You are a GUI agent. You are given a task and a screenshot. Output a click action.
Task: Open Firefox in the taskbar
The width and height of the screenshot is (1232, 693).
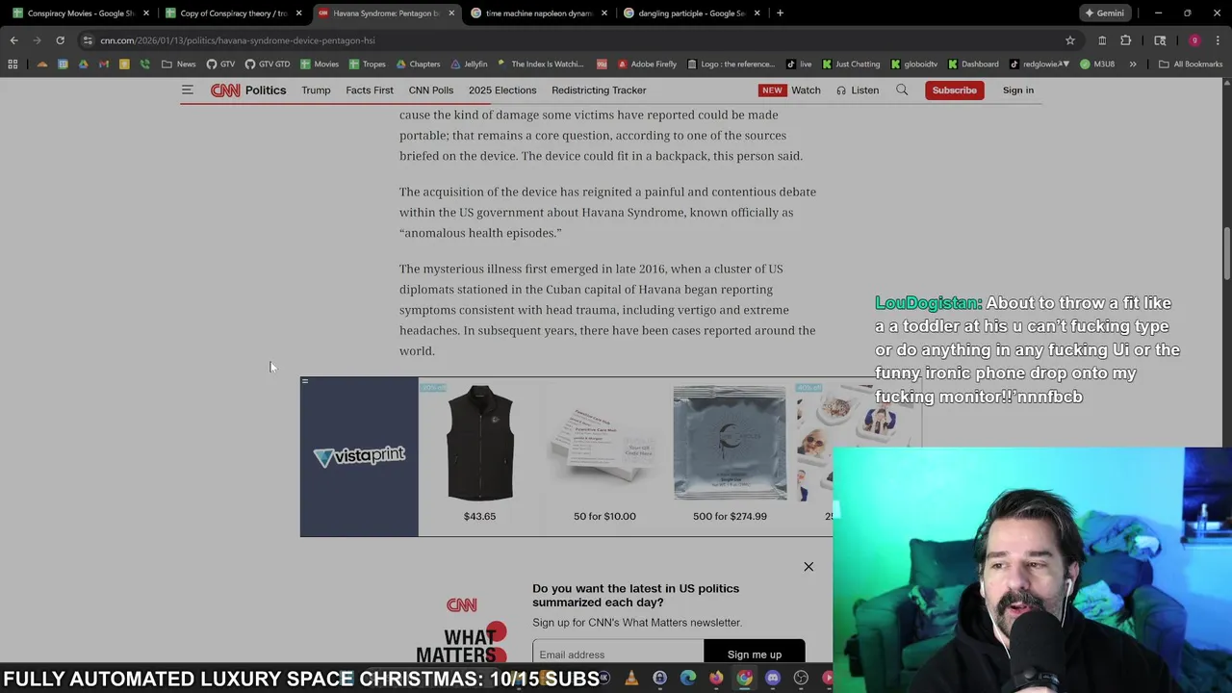[x=716, y=679]
